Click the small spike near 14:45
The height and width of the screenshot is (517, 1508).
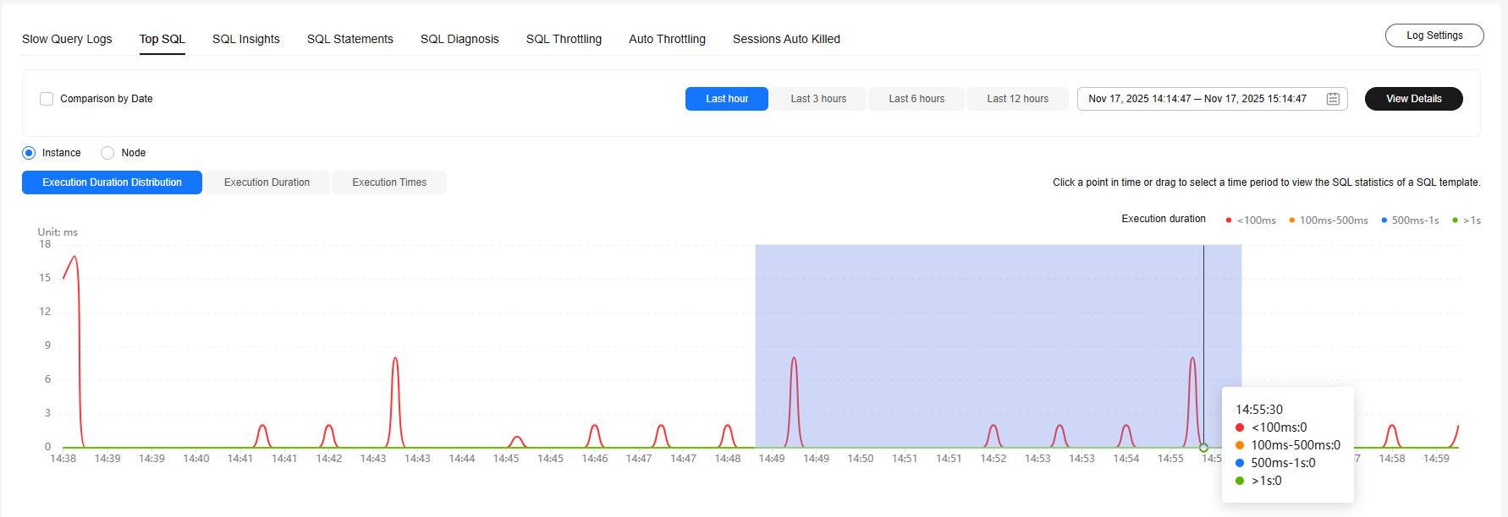(517, 437)
